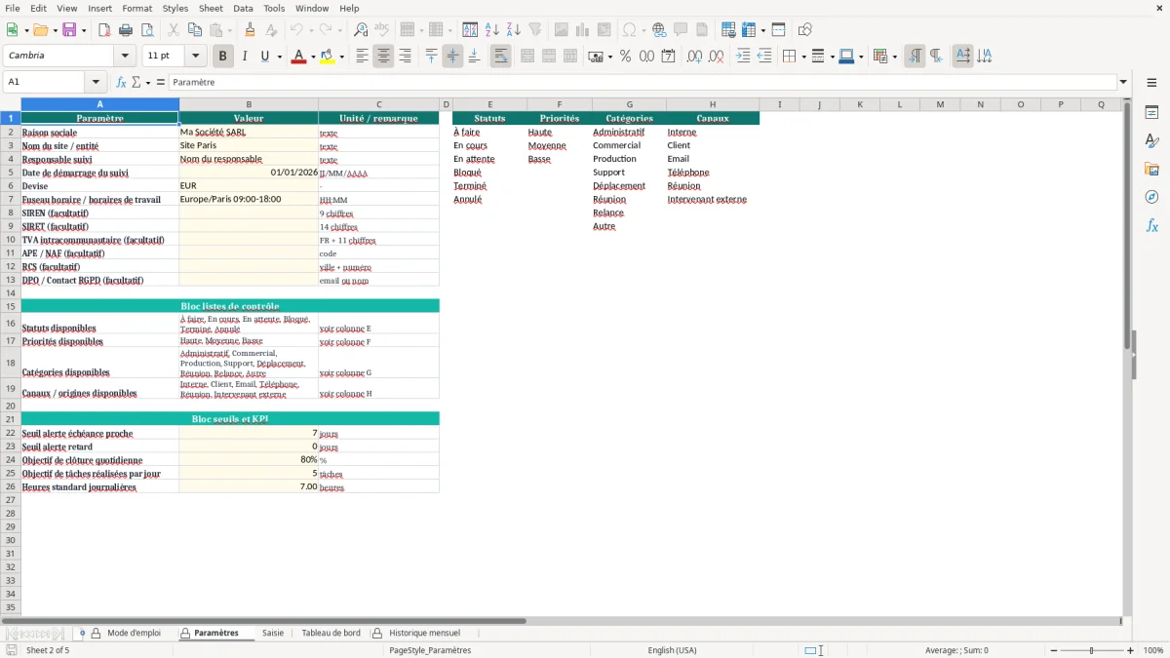Click the Add Decimal Place icon
This screenshot has height=658, width=1170.
pos(694,57)
